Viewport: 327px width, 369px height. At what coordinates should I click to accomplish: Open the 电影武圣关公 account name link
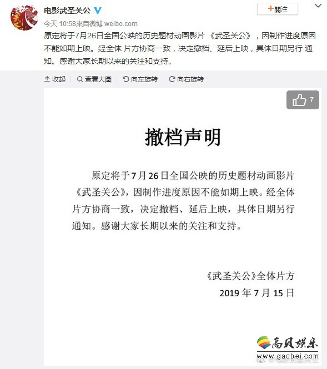click(67, 11)
